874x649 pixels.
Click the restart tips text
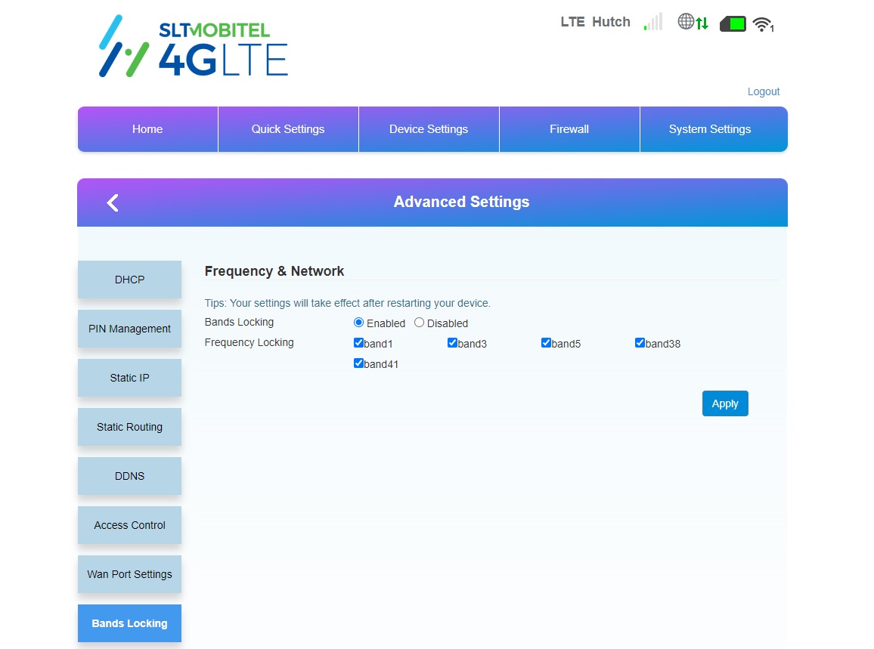[347, 303]
